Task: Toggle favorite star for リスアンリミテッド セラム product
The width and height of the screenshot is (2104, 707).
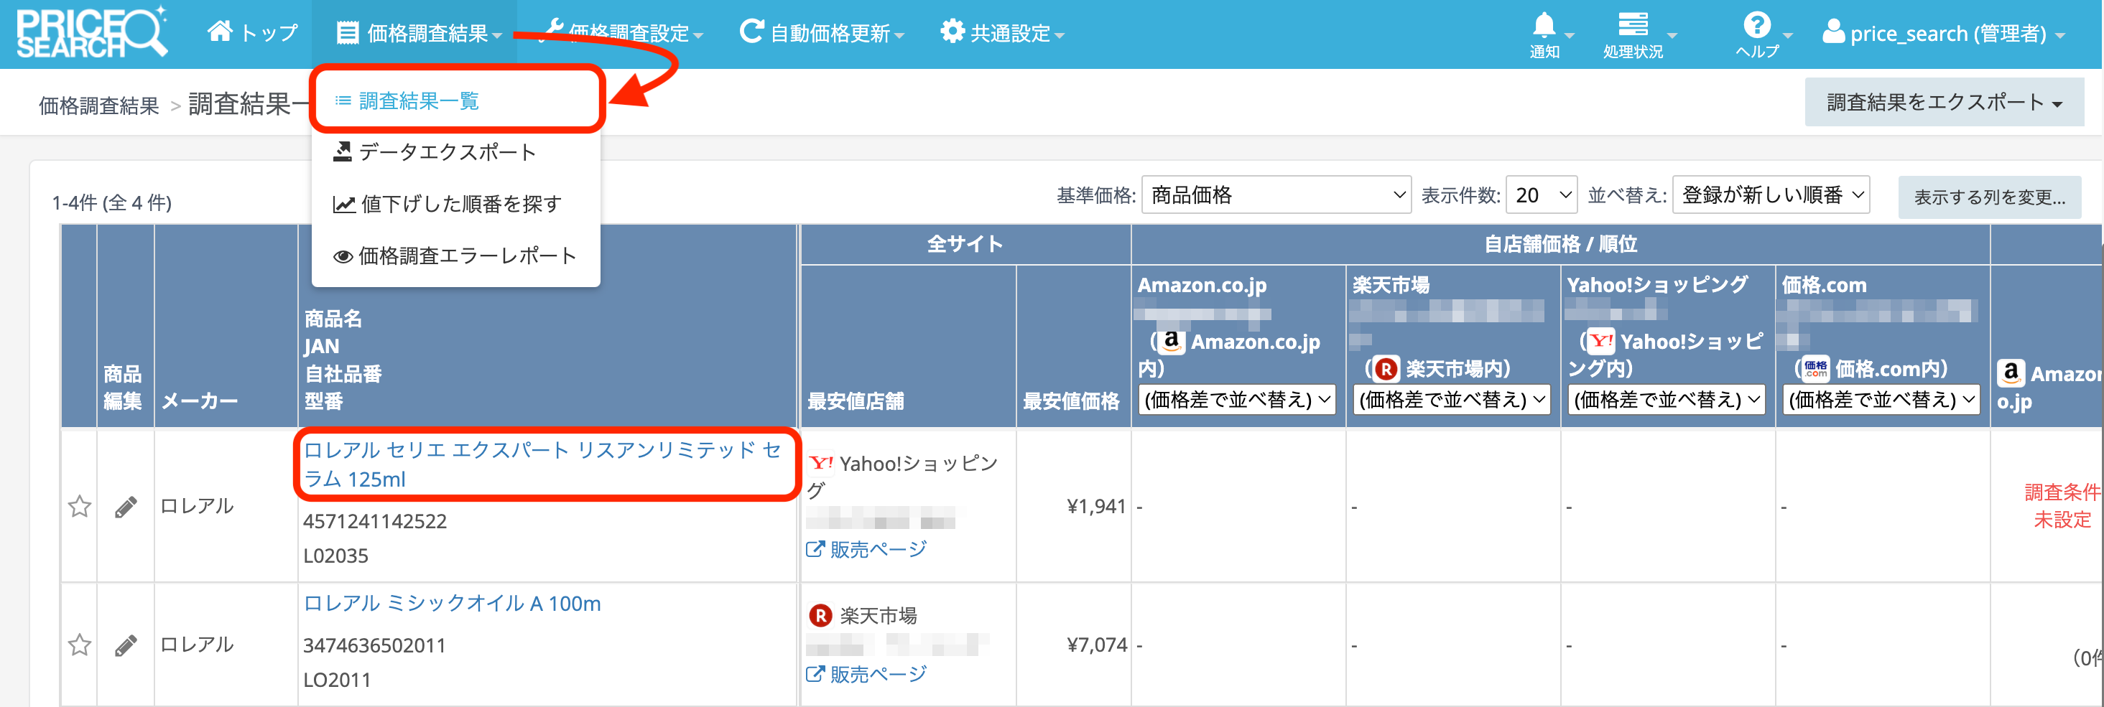Action: click(79, 507)
